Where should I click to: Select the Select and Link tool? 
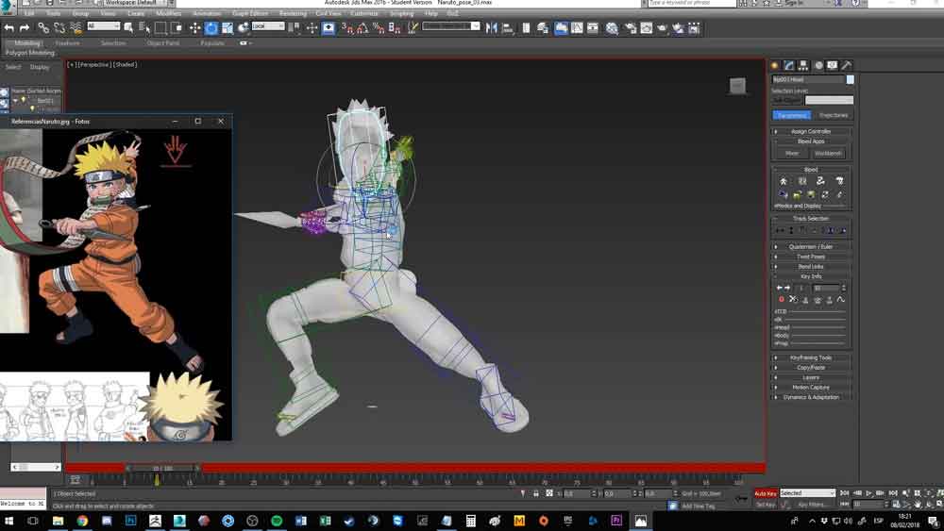click(43, 27)
